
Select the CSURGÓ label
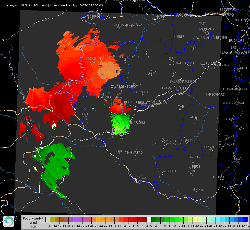pyautogui.click(x=121, y=151)
